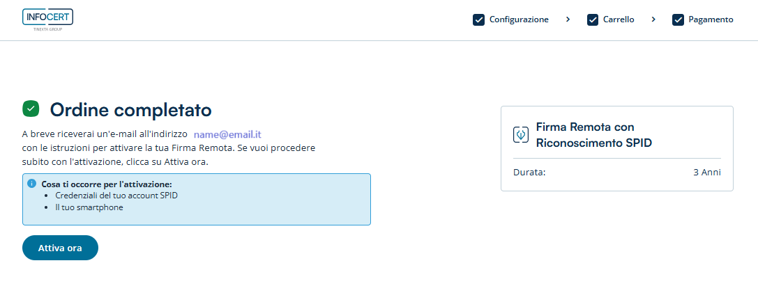This screenshot has width=758, height=286.
Task: Click the Ordine completato heading
Action: click(130, 110)
